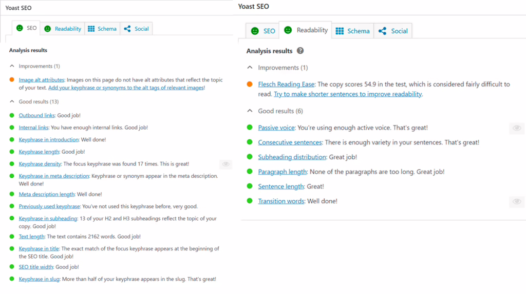This screenshot has width=526, height=294.
Task: Click 'Try to make shorter sentences' link
Action: click(x=348, y=94)
